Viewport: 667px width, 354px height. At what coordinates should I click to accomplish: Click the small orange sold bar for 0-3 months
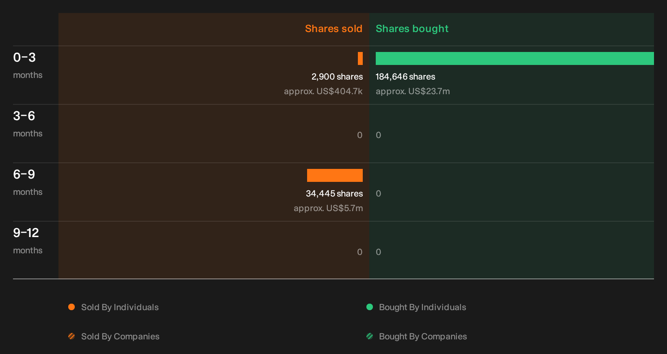360,58
